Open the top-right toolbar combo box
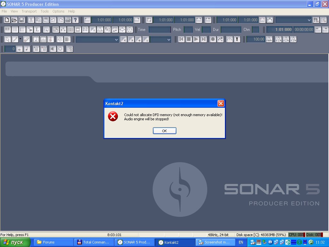 point(293,20)
